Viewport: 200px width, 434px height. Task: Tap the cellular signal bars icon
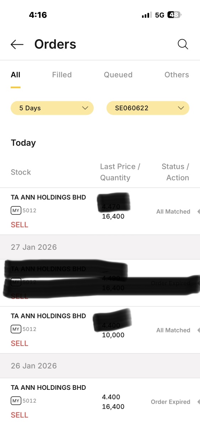click(147, 15)
